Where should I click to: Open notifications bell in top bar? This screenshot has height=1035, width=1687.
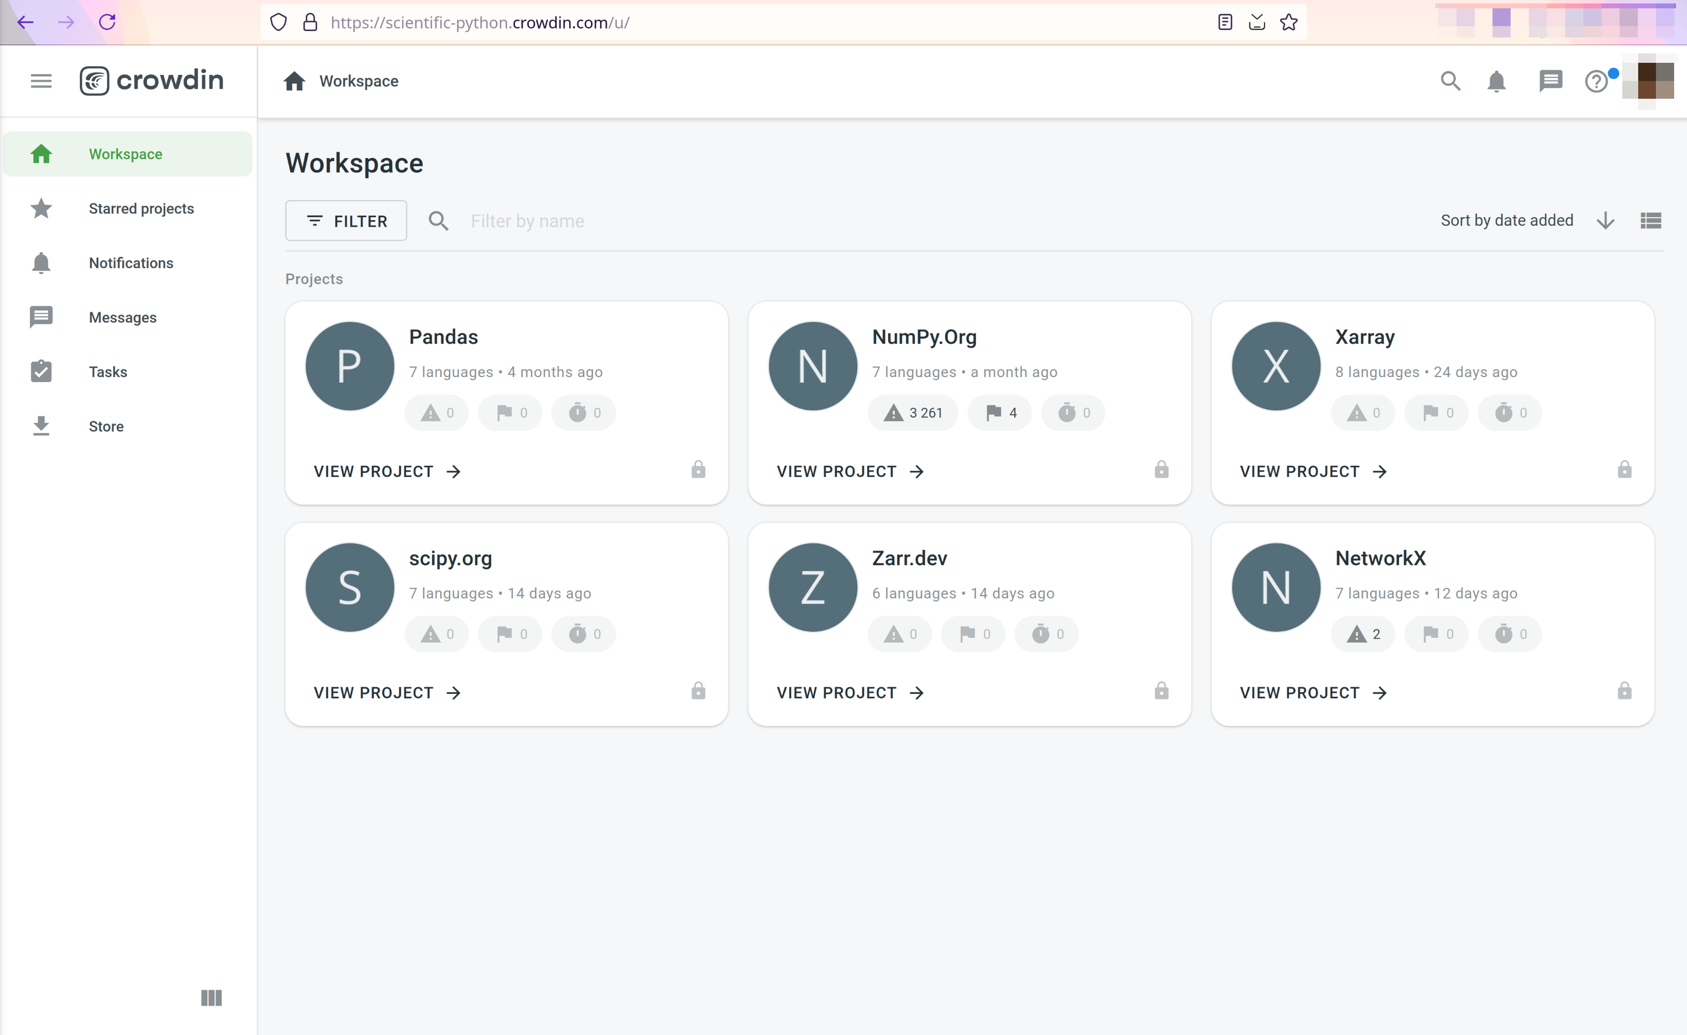tap(1497, 81)
